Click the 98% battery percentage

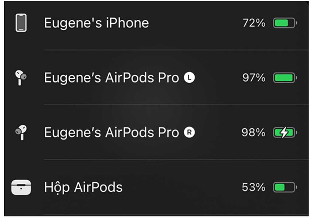pyautogui.click(x=254, y=132)
